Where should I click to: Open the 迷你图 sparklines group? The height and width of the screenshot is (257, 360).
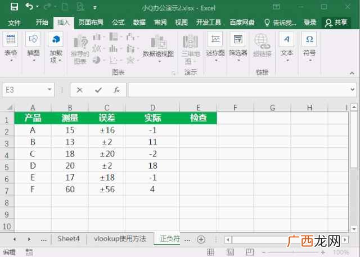point(215,48)
